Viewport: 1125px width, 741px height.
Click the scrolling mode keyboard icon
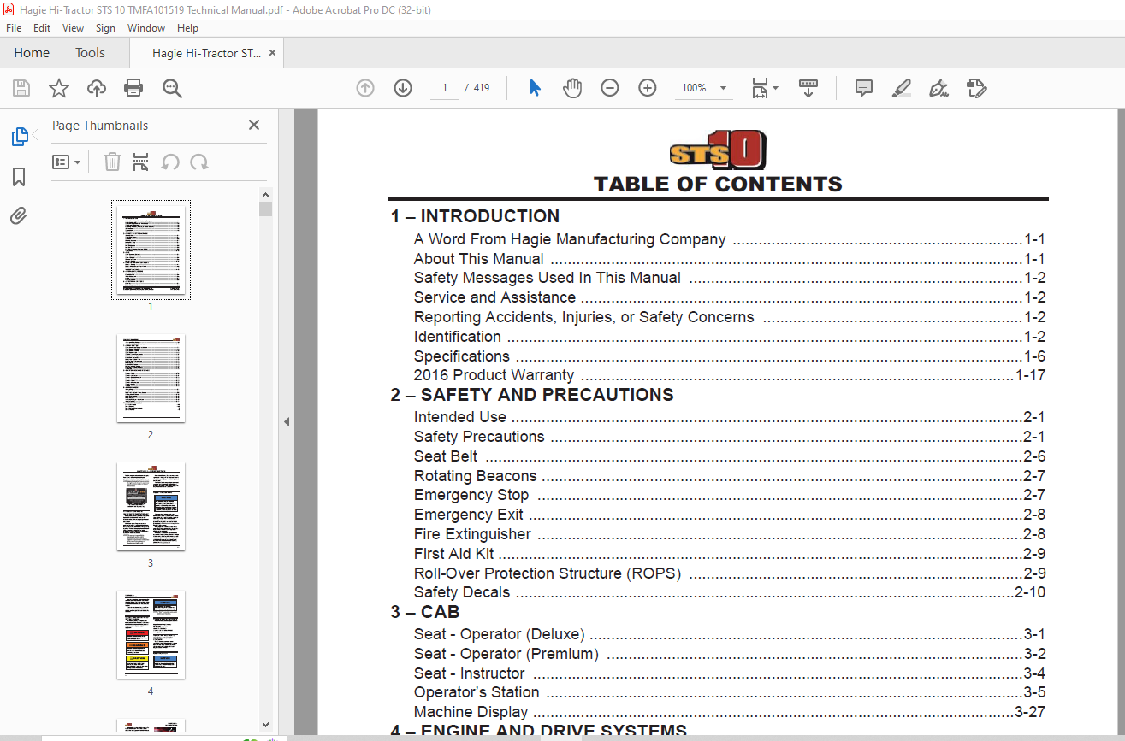click(808, 88)
